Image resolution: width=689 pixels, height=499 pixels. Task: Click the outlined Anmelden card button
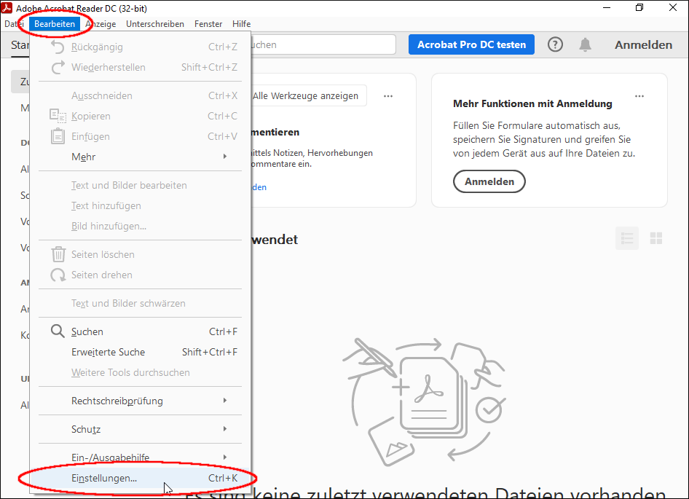(489, 181)
